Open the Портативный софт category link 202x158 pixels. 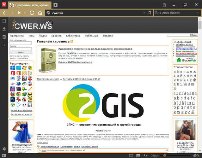tap(48, 79)
